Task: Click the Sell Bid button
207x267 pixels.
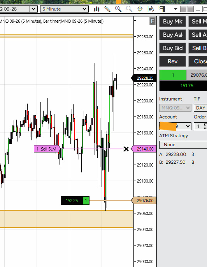Action: point(198,48)
